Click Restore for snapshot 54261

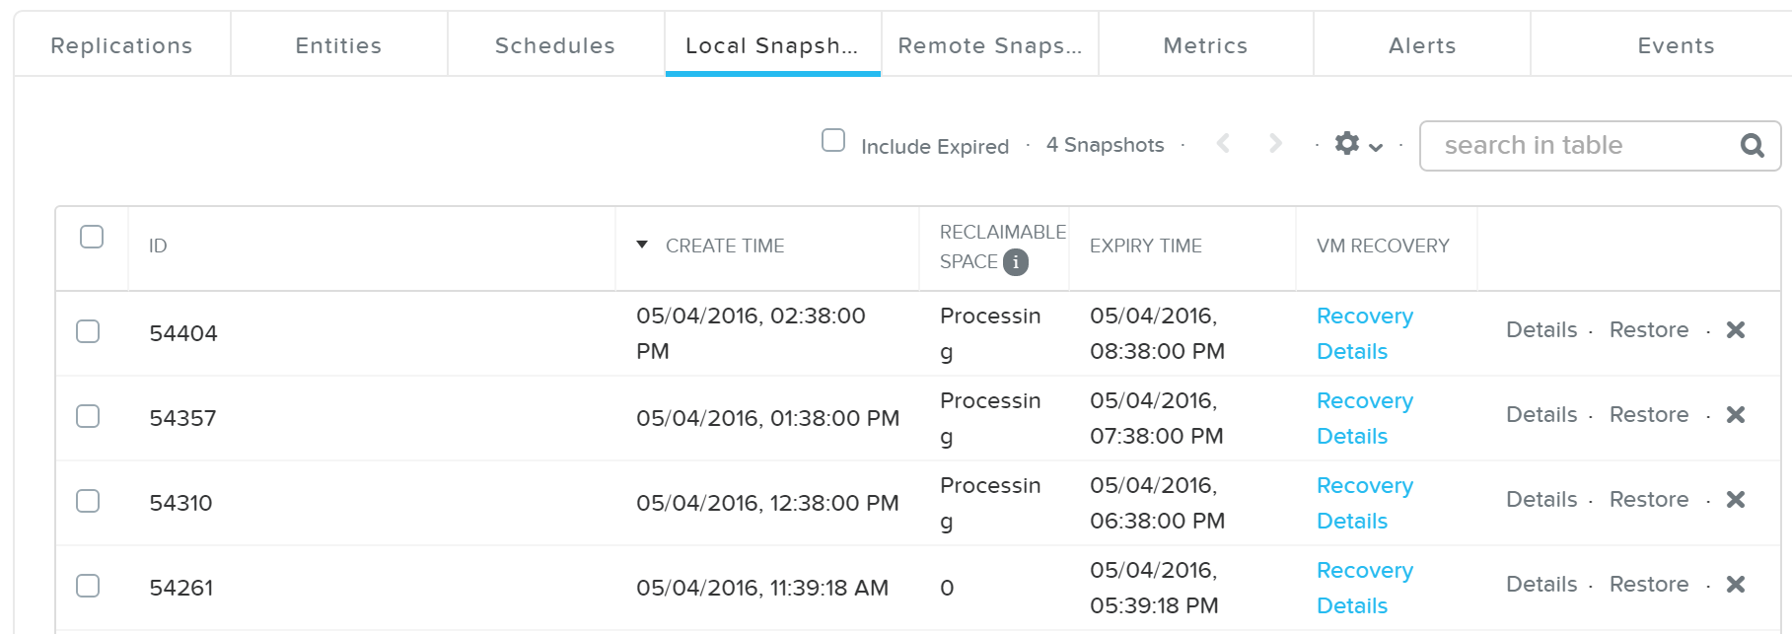[1648, 584]
